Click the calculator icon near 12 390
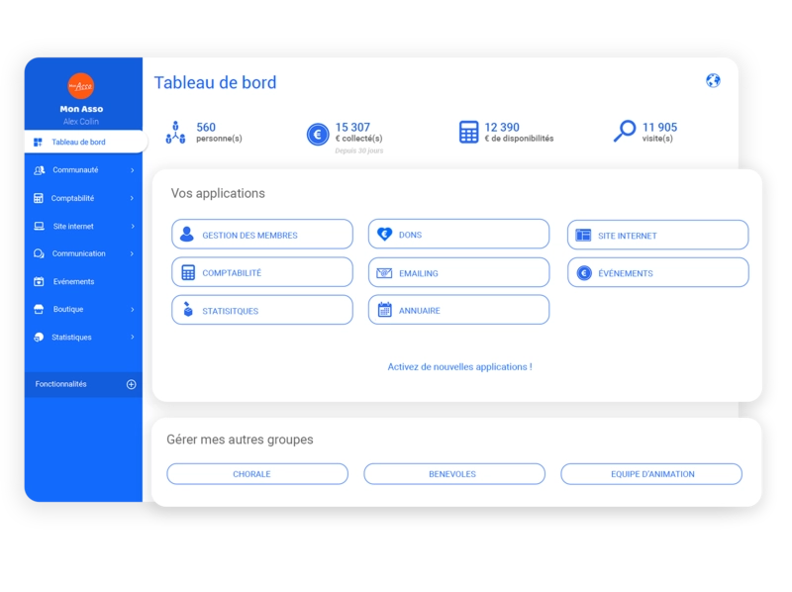 click(468, 132)
